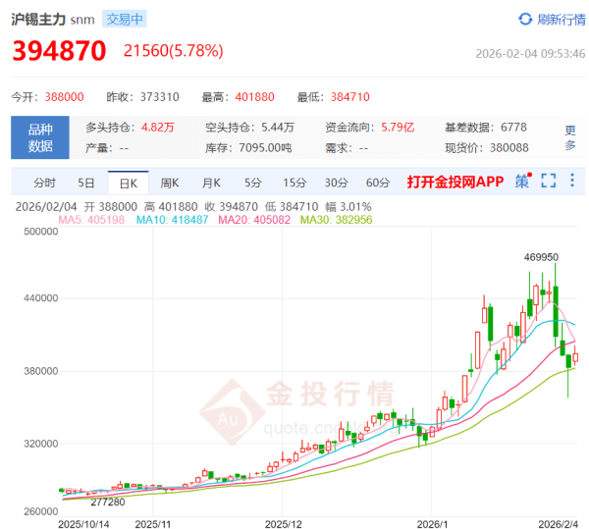The image size is (589, 529).
Task: Open the 策 strategy icon with red dot
Action: click(523, 182)
